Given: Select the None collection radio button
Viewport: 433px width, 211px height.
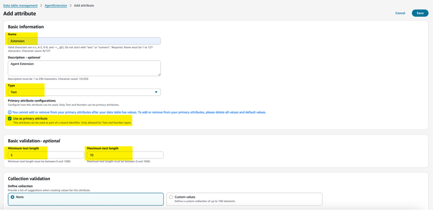Looking at the screenshot, I should tap(12, 197).
